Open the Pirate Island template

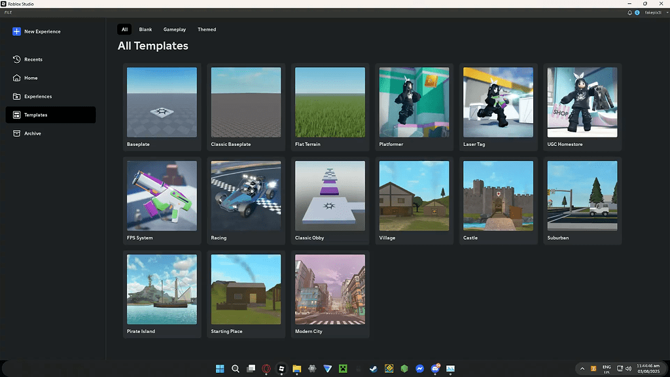[x=162, y=294]
